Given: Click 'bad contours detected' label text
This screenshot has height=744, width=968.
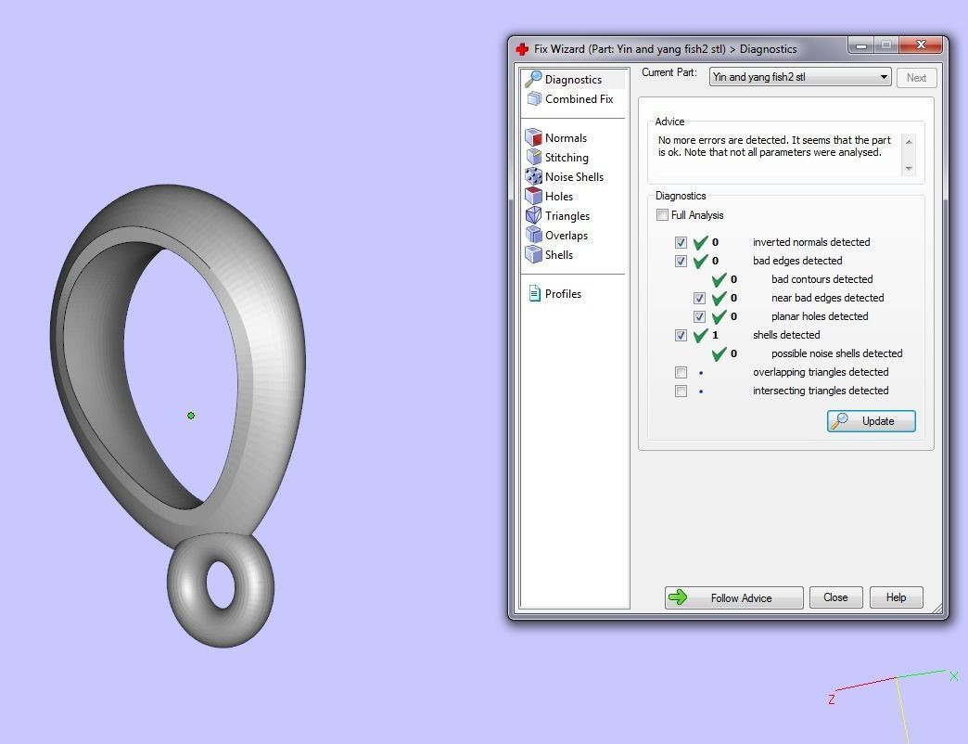Looking at the screenshot, I should coord(822,279).
